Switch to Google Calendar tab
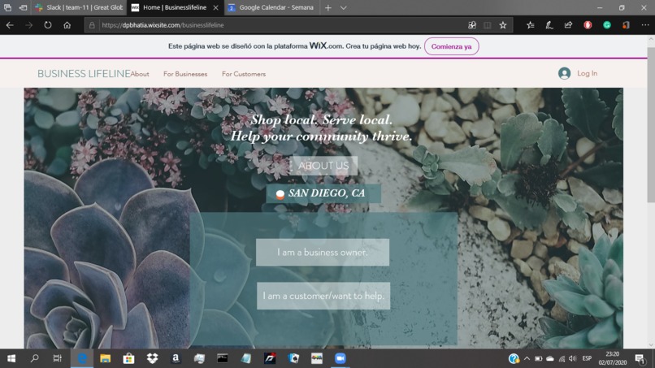 click(272, 7)
